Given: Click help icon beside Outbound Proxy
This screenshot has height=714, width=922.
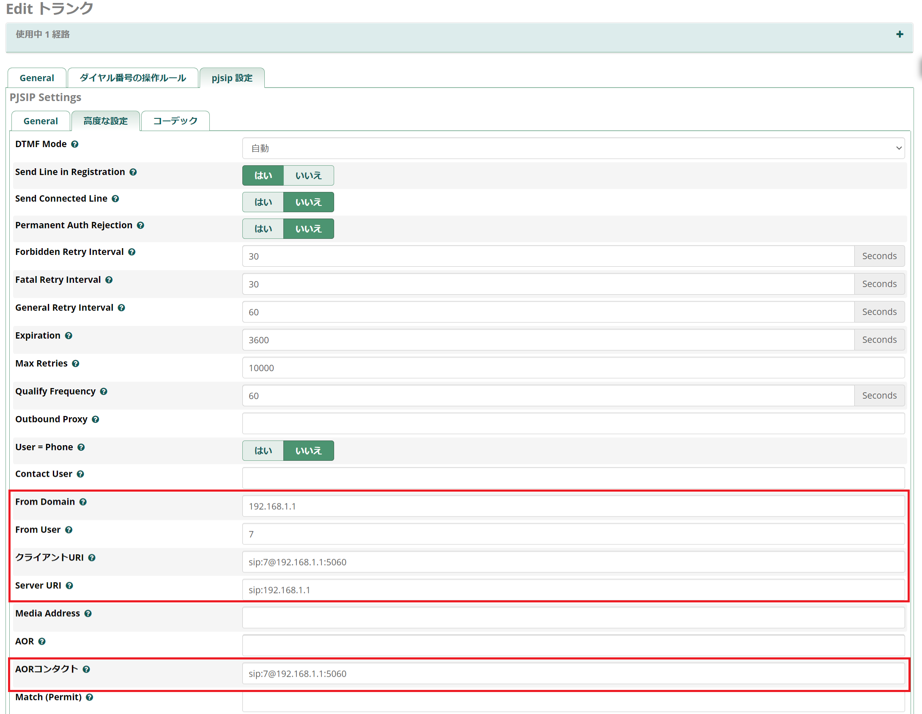Looking at the screenshot, I should tap(96, 419).
